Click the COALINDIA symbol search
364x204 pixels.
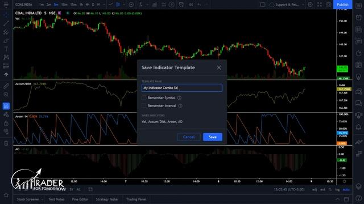(24, 5)
